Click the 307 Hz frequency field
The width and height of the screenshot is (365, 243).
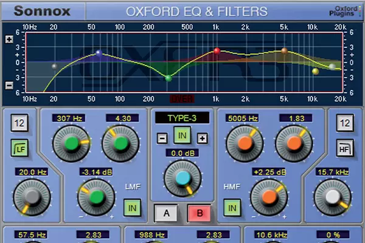[x=69, y=118]
